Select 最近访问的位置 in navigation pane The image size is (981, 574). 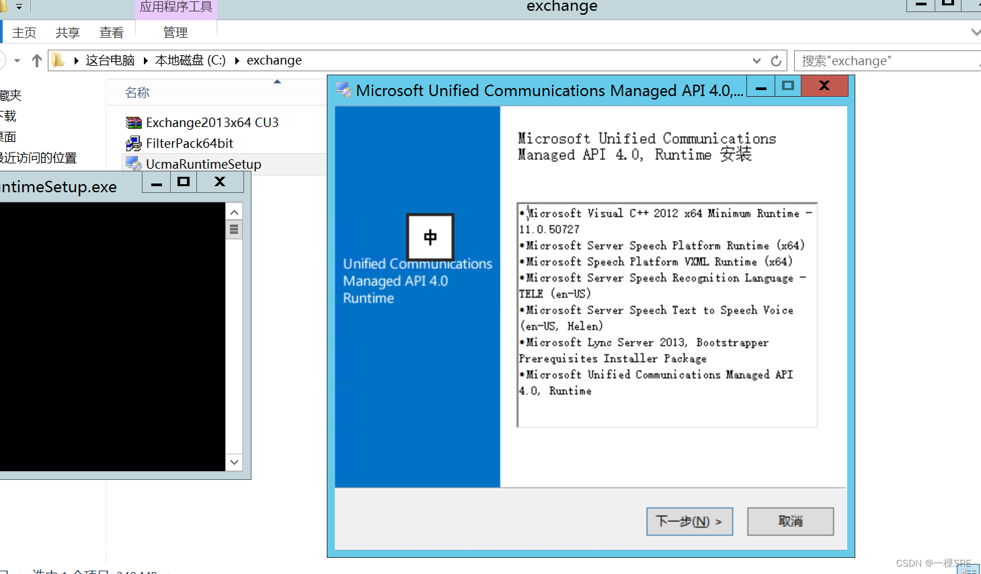coord(38,158)
